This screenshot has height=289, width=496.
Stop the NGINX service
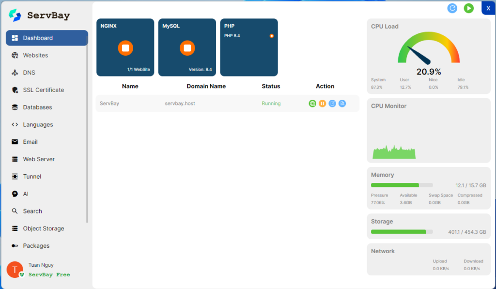pyautogui.click(x=125, y=48)
